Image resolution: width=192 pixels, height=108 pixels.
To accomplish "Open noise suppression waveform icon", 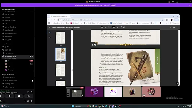I will click(28, 92).
